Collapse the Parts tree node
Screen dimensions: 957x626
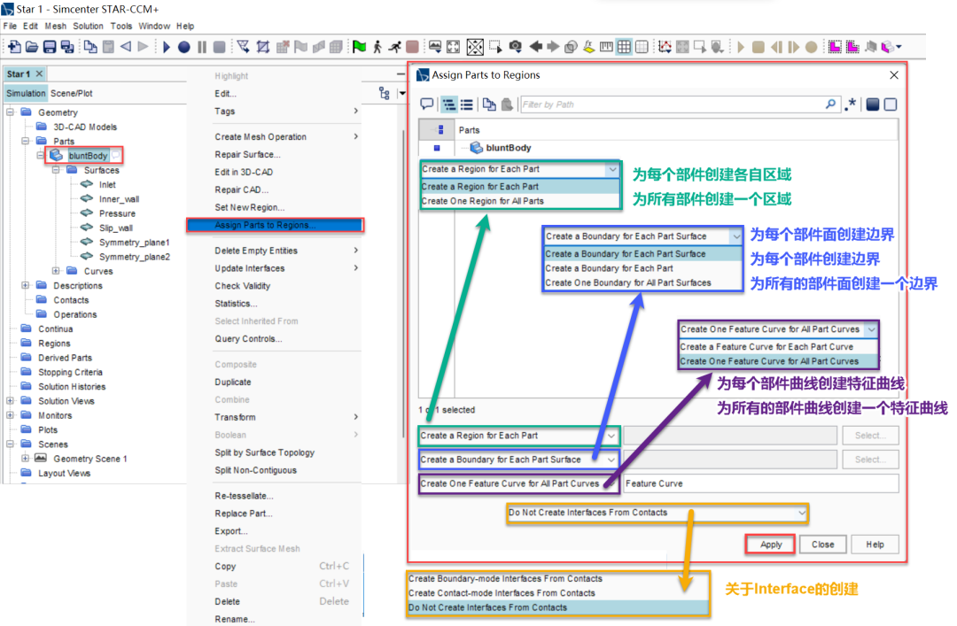pyautogui.click(x=26, y=141)
